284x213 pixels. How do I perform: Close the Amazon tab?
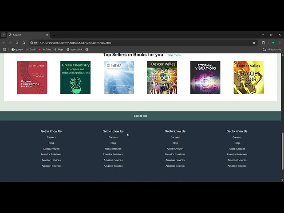(47, 35)
